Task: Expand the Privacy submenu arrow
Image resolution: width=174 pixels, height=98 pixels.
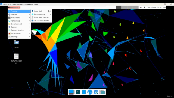Action: point(29,11)
